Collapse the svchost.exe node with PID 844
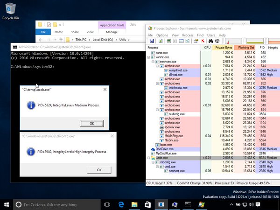 click(157, 110)
